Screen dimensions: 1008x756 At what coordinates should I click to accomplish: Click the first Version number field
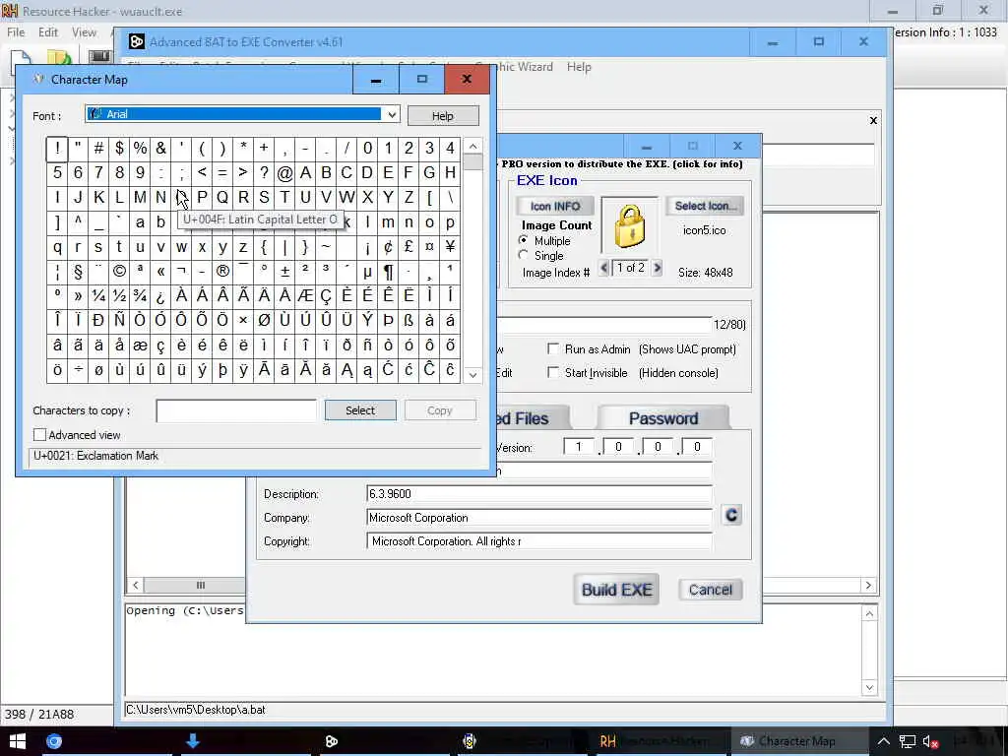click(579, 447)
